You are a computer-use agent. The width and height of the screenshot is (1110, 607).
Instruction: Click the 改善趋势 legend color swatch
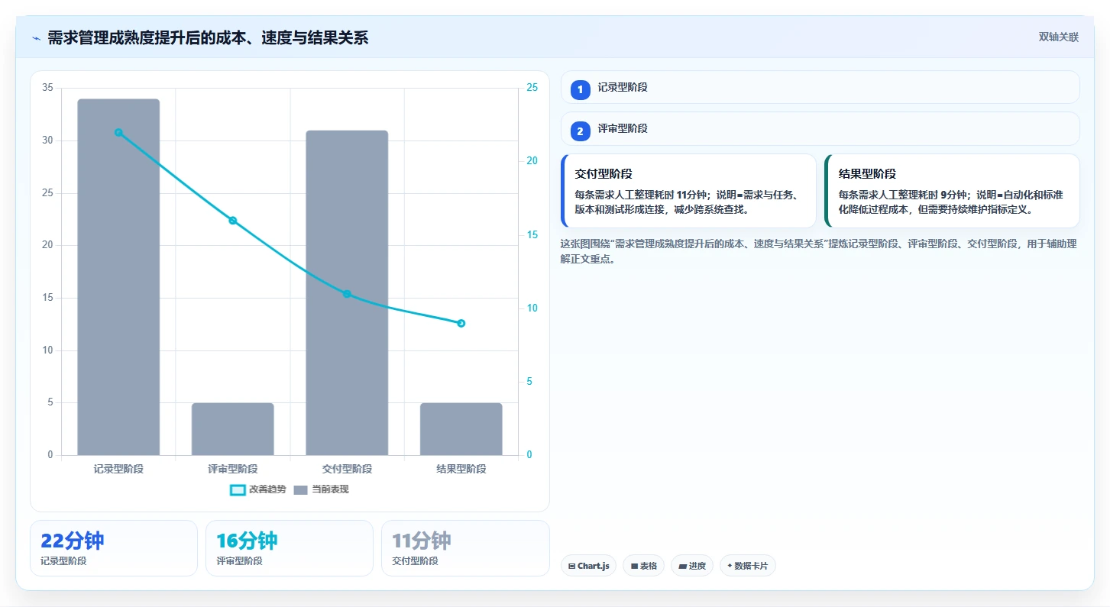(238, 489)
